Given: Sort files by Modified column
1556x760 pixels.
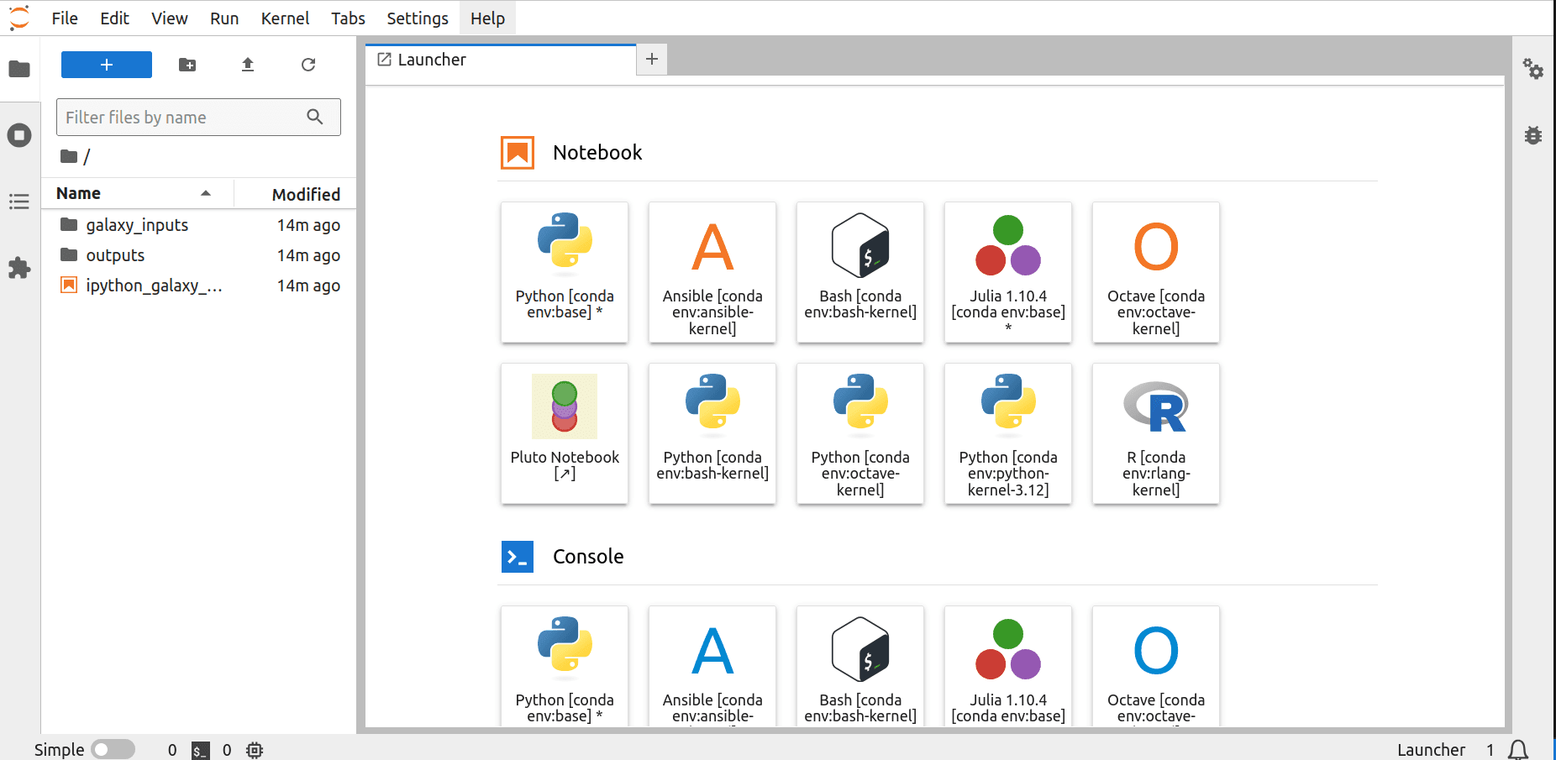Looking at the screenshot, I should (x=306, y=194).
